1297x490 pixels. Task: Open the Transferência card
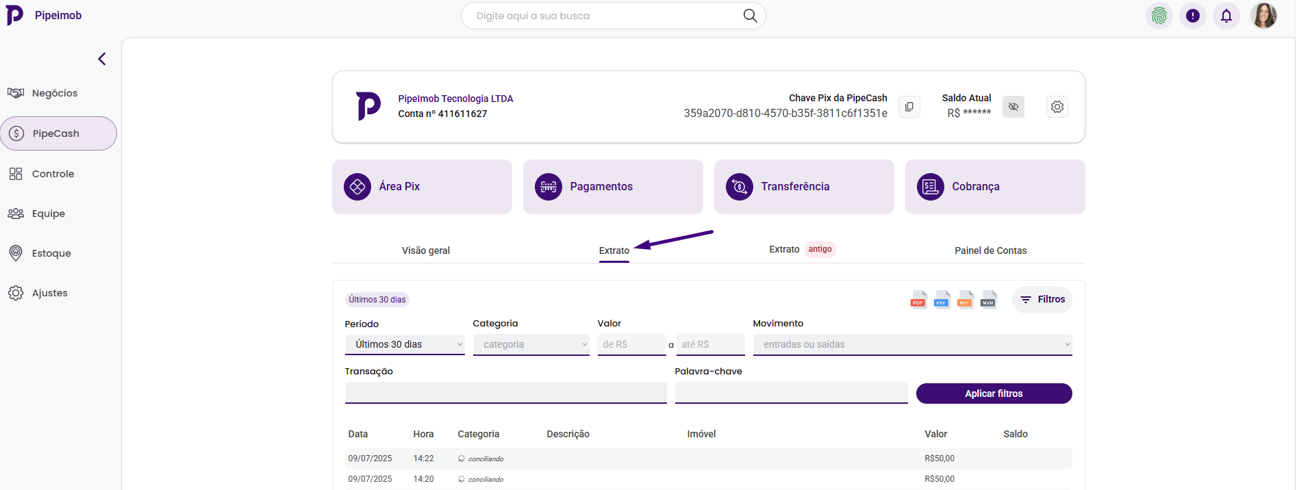point(804,187)
